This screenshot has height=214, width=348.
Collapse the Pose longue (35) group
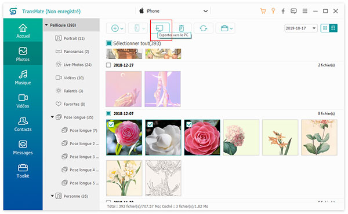pos(52,117)
